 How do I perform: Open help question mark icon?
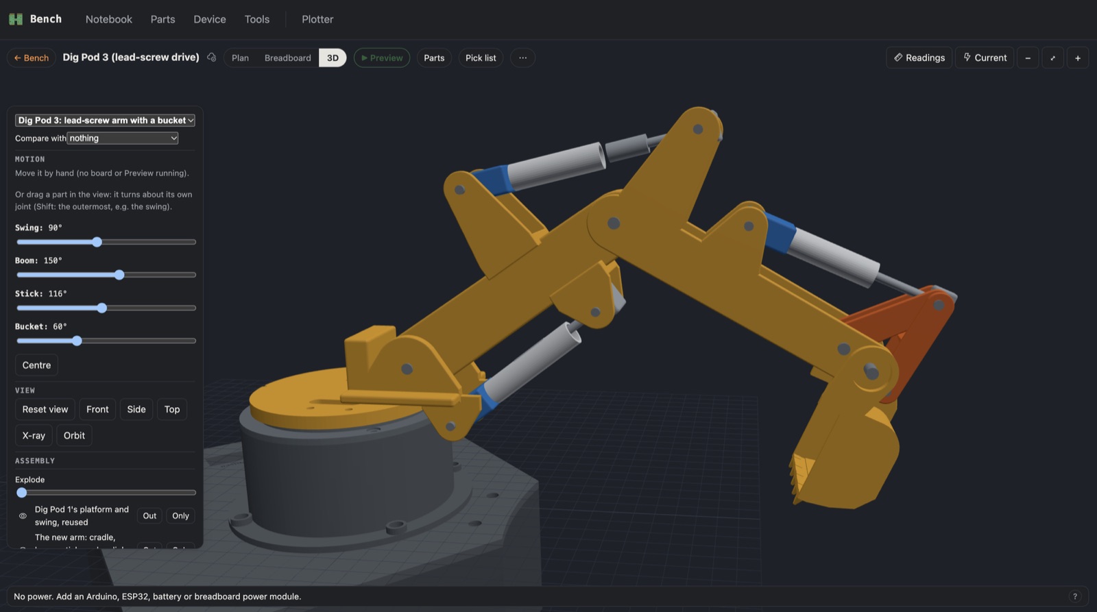point(1074,596)
